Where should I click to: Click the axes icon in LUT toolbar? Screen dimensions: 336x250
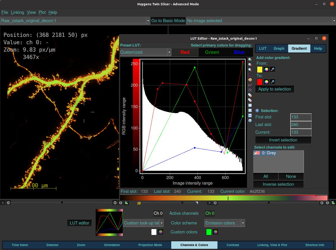(x=250, y=75)
